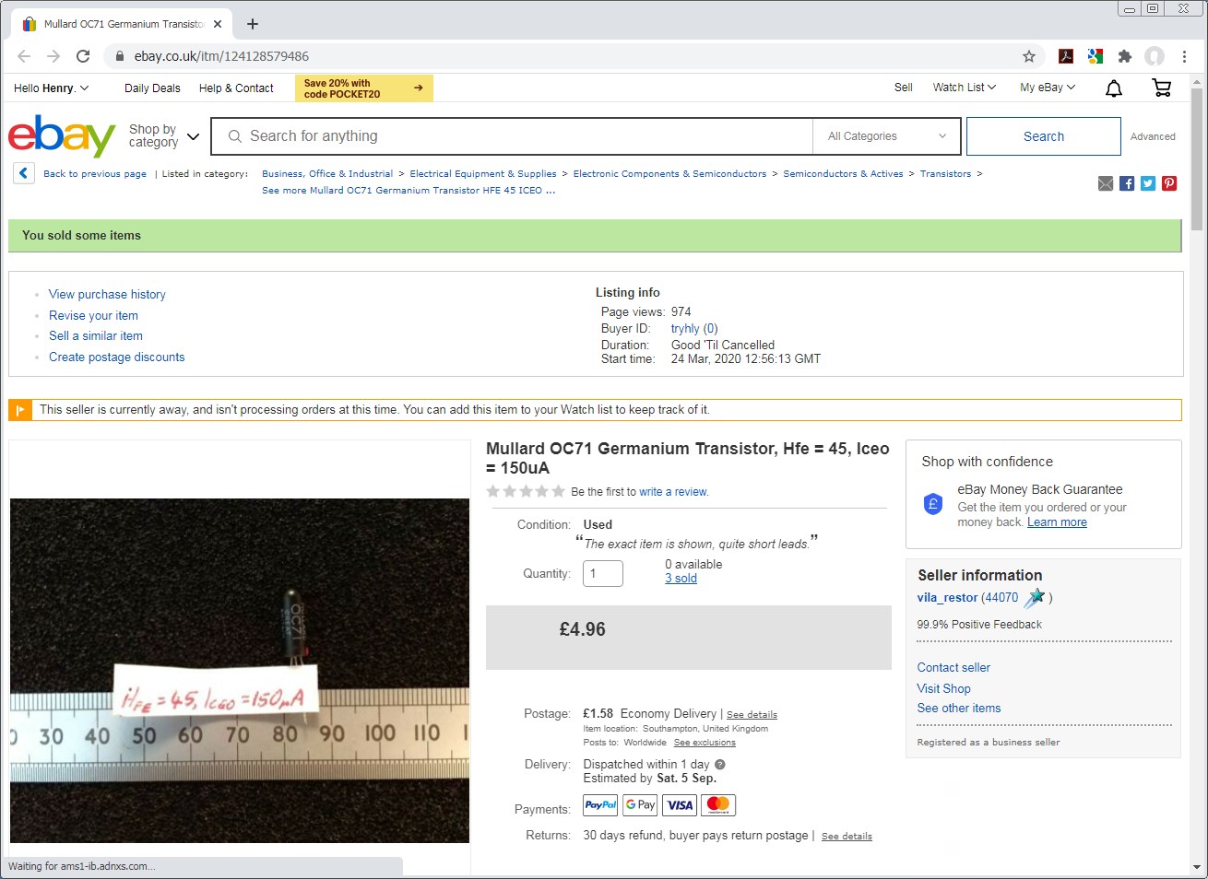The image size is (1208, 879).
Task: Expand the My eBay dropdown
Action: tap(1048, 88)
